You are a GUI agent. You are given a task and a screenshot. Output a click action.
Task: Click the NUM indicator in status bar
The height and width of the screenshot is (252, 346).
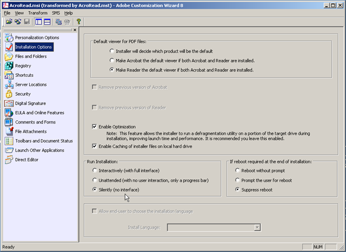318,247
